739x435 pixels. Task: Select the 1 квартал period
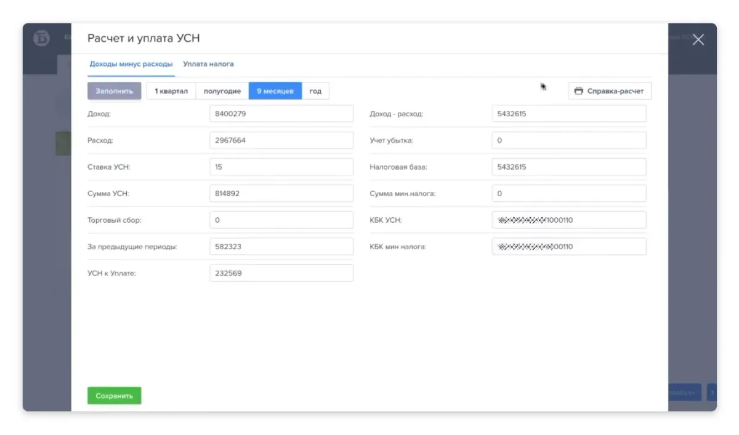[171, 91]
